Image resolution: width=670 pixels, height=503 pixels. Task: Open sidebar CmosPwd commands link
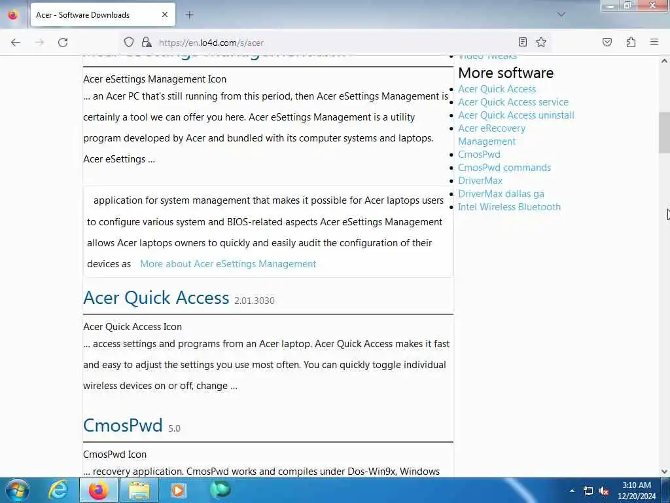pyautogui.click(x=504, y=168)
